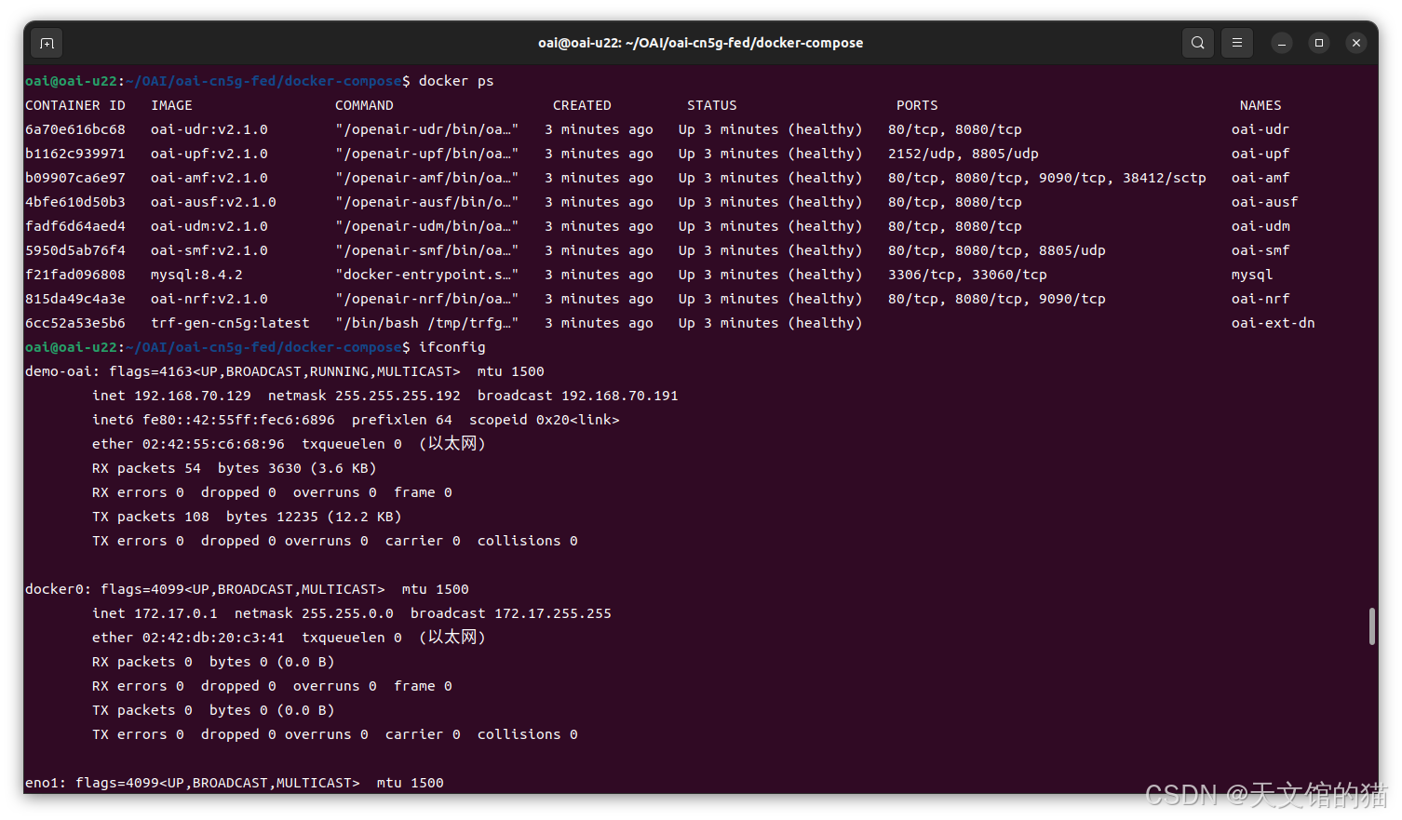Click IPv6 address fe80::42:55ff:fec6:6896
The image size is (1402, 820).
[x=238, y=420]
